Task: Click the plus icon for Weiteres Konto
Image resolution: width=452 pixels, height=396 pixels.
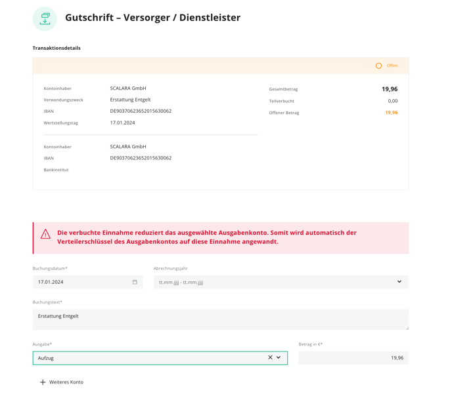Action: [43, 382]
